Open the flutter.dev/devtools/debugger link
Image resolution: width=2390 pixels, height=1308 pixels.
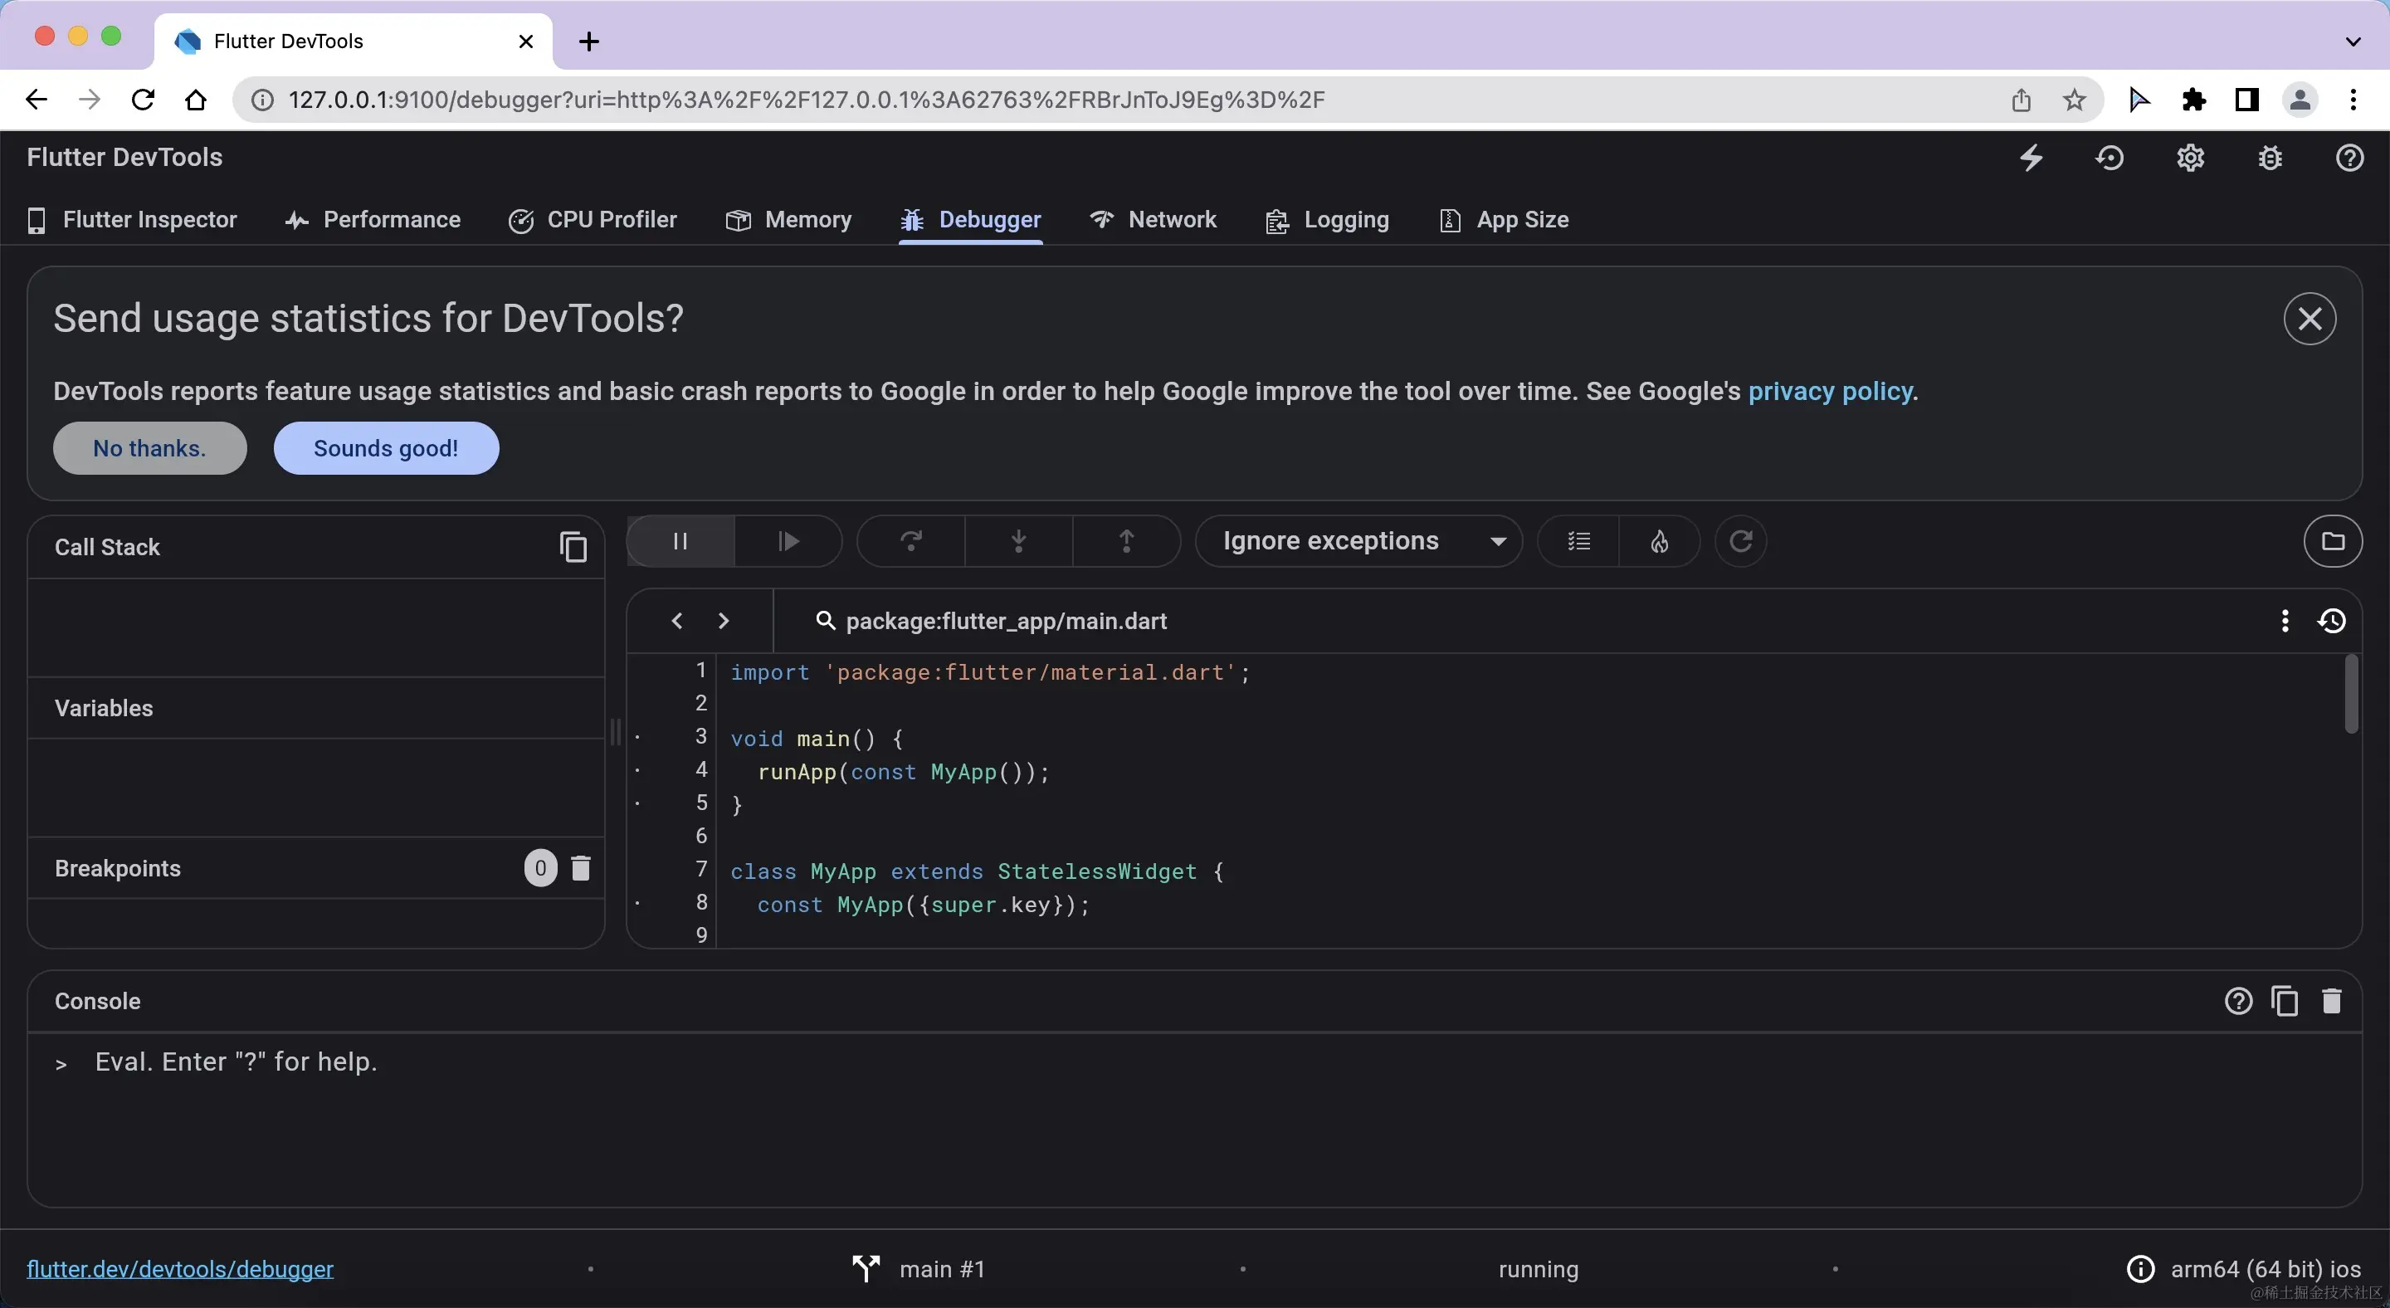click(180, 1269)
